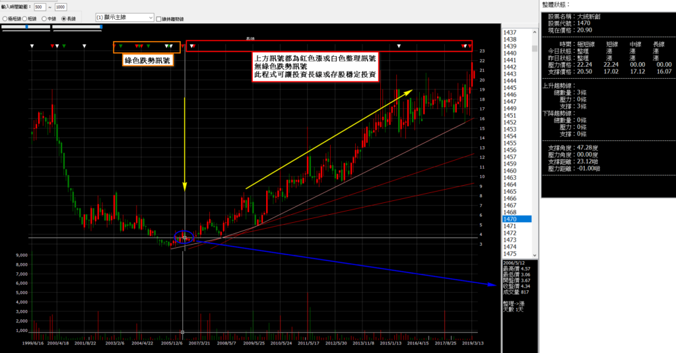This screenshot has width=676, height=353.
Task: Click the 整體狀態 panel heading
Action: coord(556,5)
